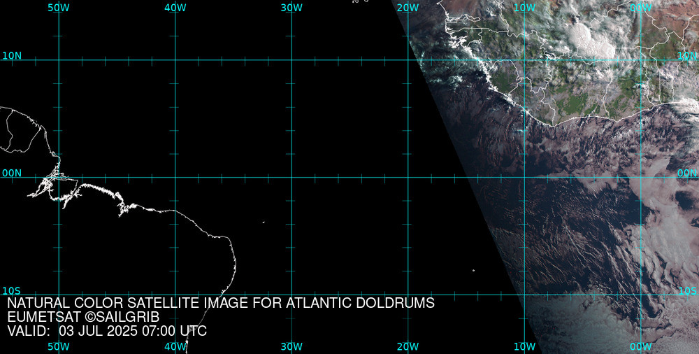This screenshot has width=699, height=354.
Task: Click the 10W longitude label along the top edge
Action: (x=525, y=8)
